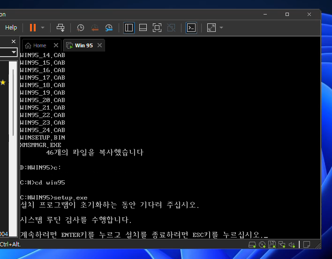332x259 pixels.
Task: Click the setup.exe command line
Action: coord(53,198)
